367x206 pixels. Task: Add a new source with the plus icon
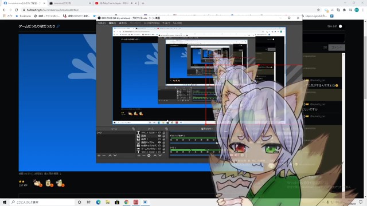[139, 156]
